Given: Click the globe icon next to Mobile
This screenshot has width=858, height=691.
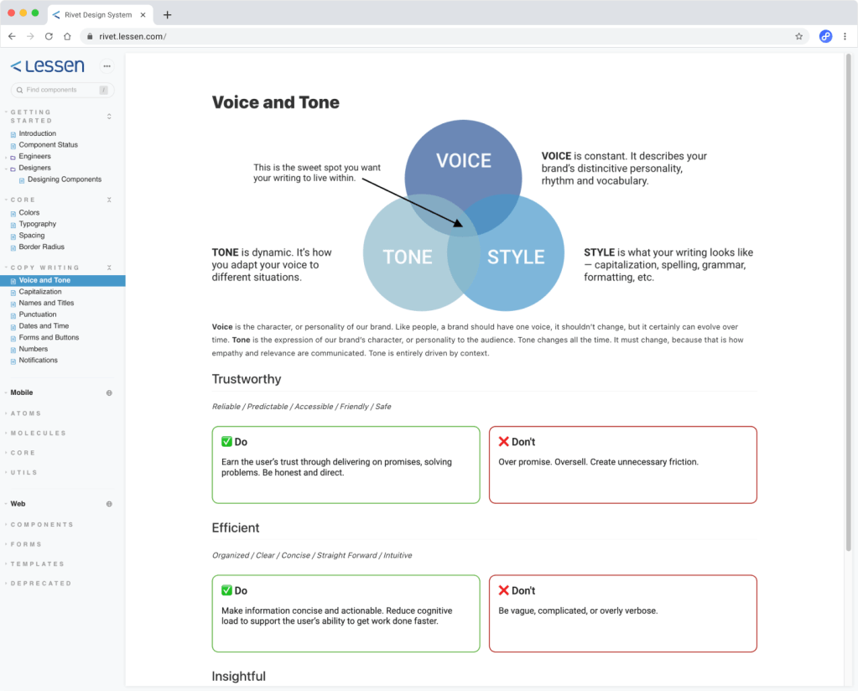Looking at the screenshot, I should [109, 392].
